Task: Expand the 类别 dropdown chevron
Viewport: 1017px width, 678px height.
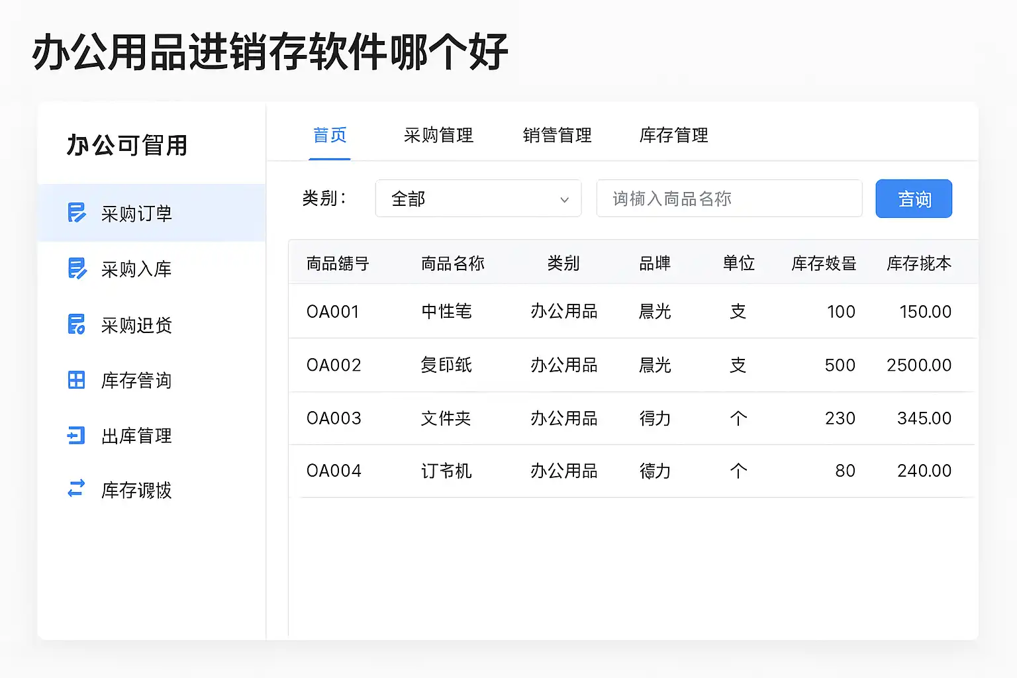Action: pyautogui.click(x=564, y=199)
